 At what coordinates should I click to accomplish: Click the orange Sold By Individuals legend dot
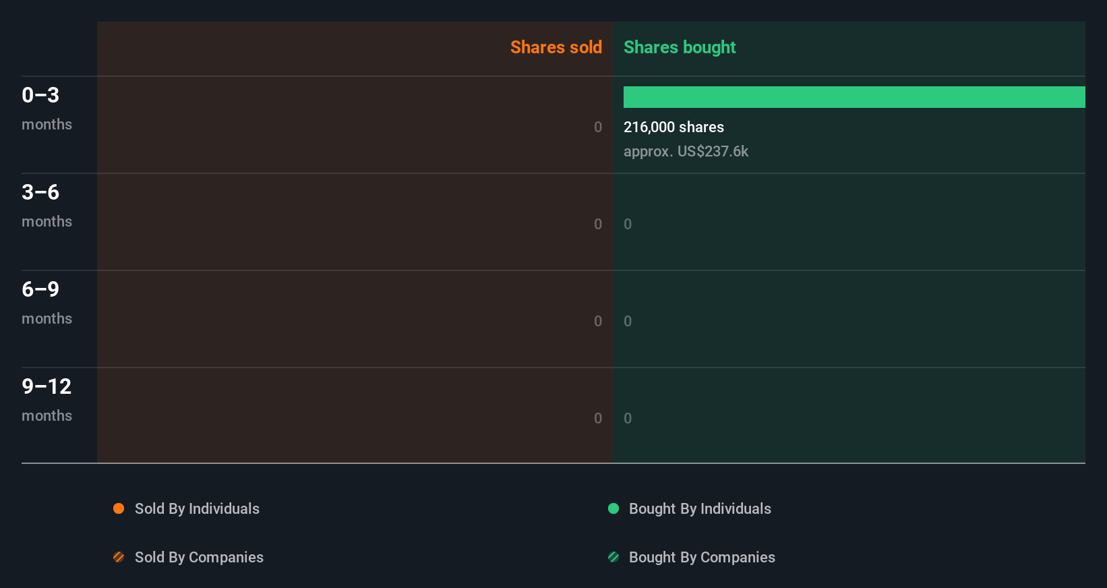click(119, 508)
